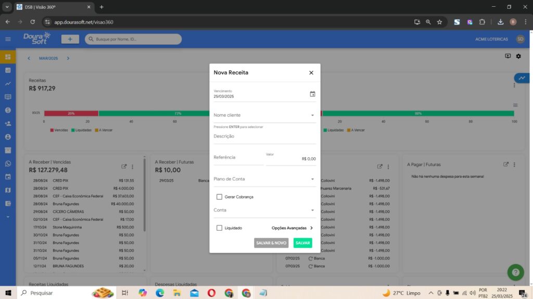
Task: Close the Nova Receita dialog
Action: pos(311,73)
